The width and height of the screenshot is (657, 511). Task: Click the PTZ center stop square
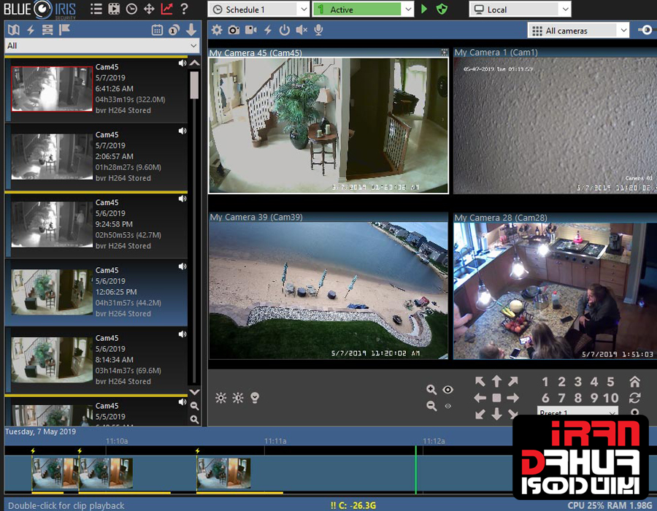pyautogui.click(x=496, y=398)
